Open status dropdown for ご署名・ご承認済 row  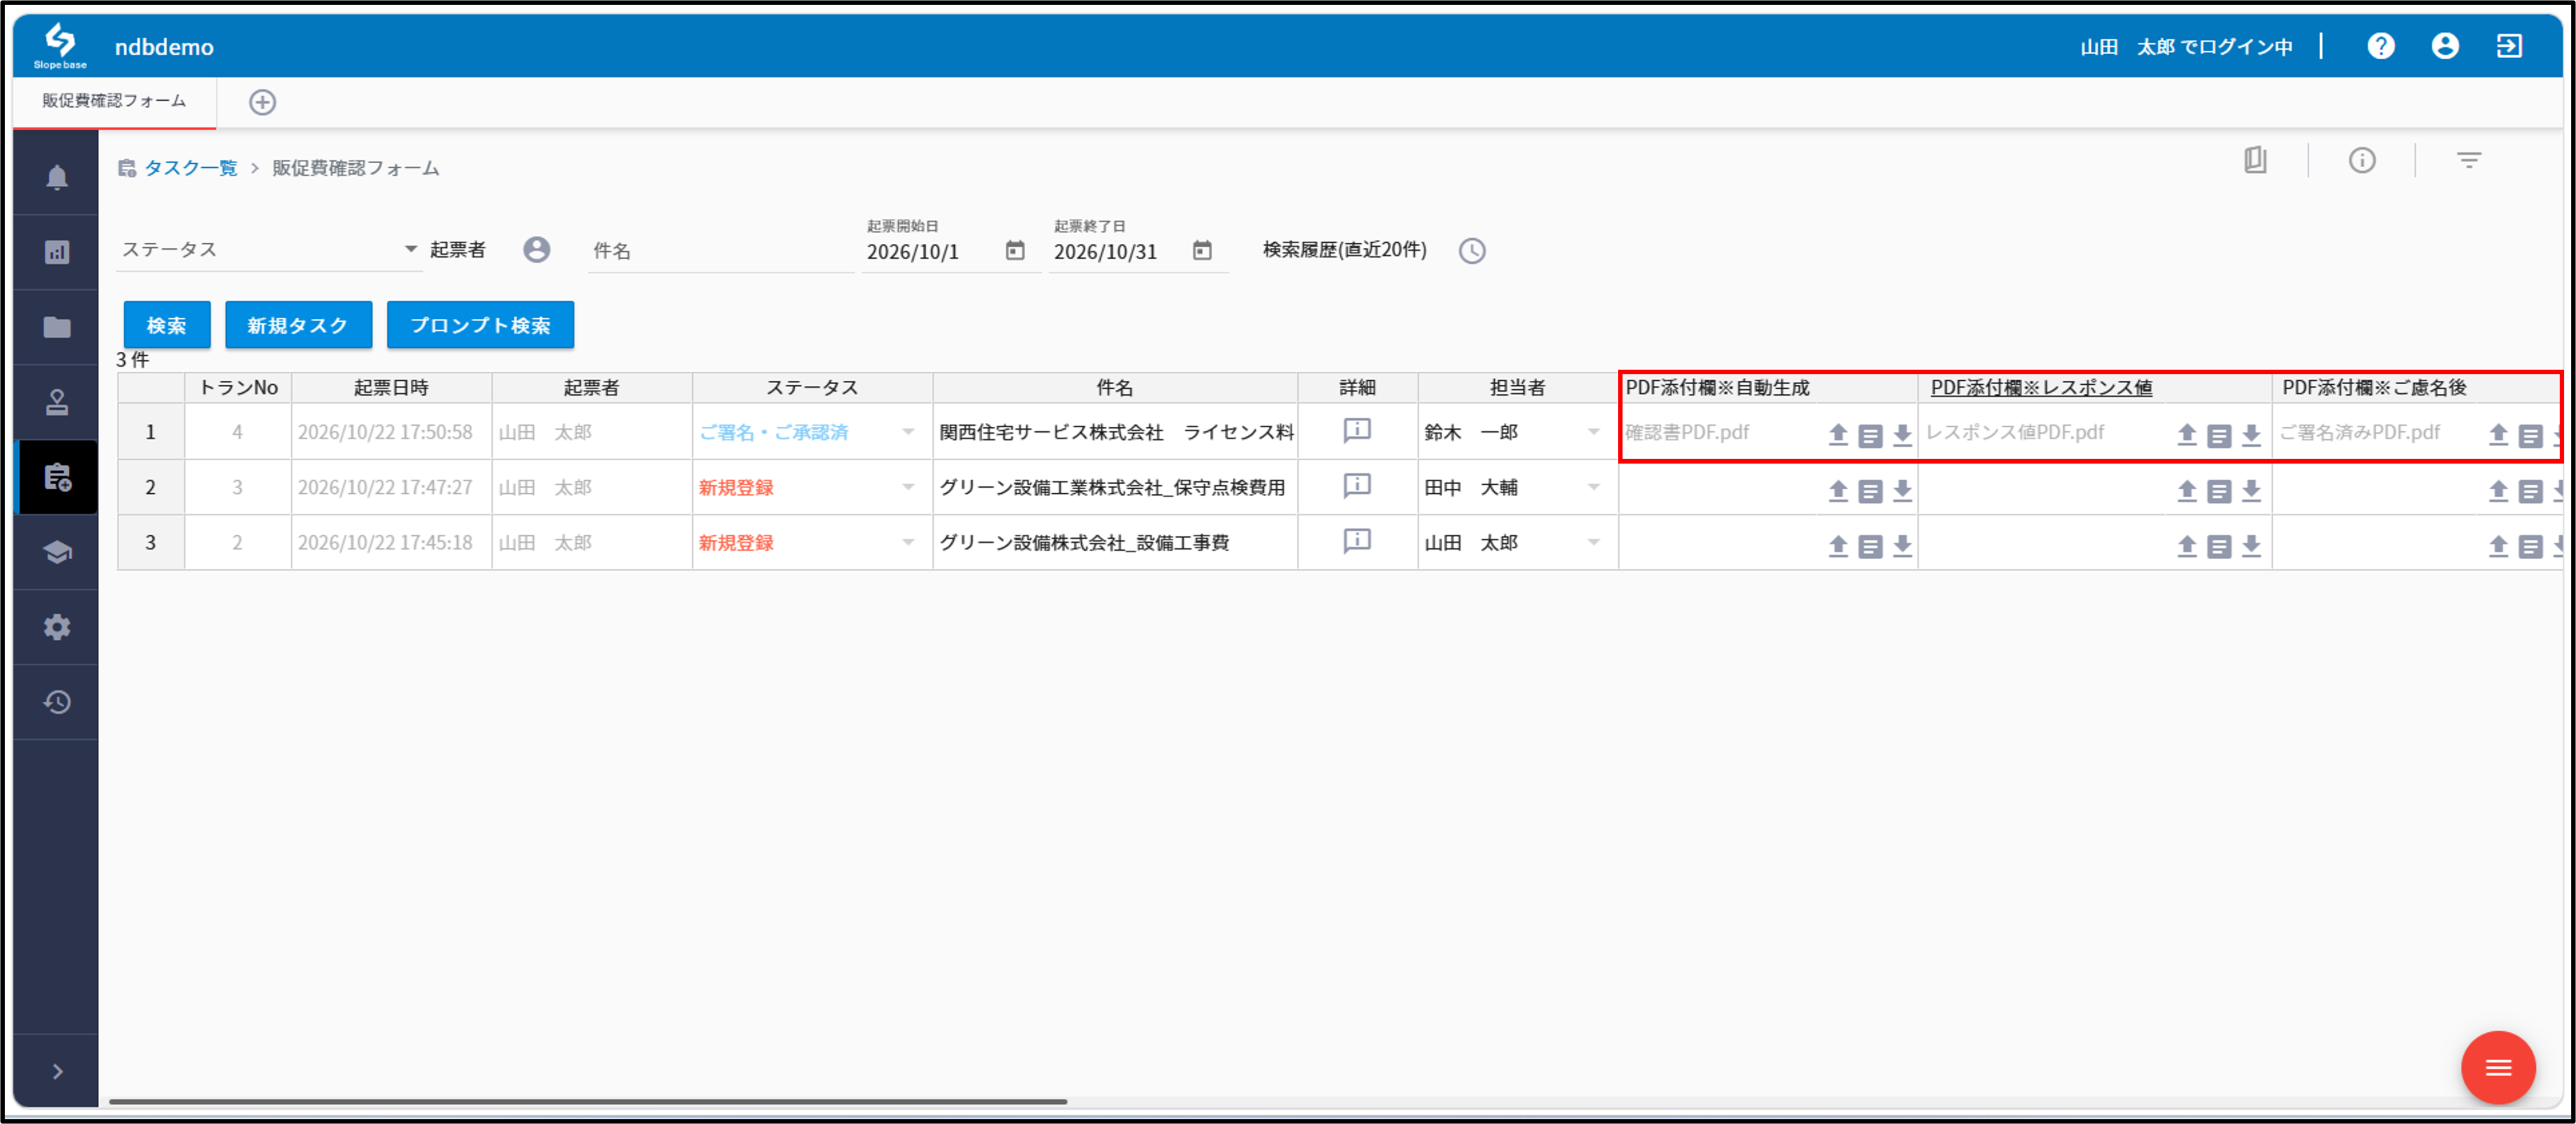tap(908, 432)
